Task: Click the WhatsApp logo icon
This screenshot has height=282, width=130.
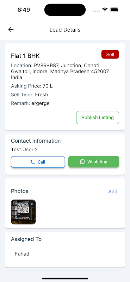Action: pyautogui.click(x=82, y=161)
